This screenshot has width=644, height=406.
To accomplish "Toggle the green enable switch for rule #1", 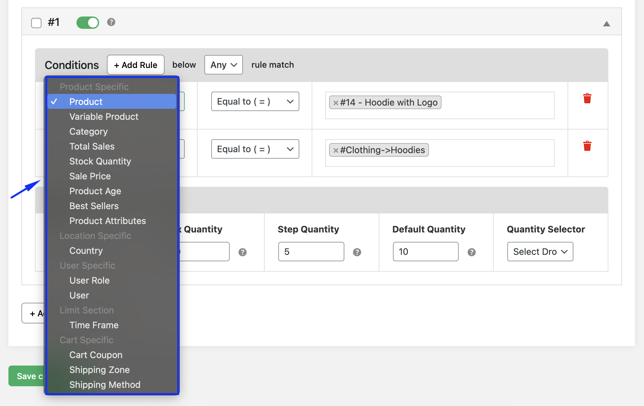I will click(87, 23).
